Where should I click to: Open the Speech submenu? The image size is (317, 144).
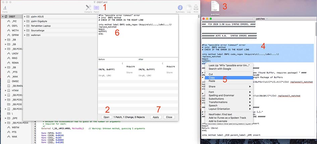click(x=229, y=106)
